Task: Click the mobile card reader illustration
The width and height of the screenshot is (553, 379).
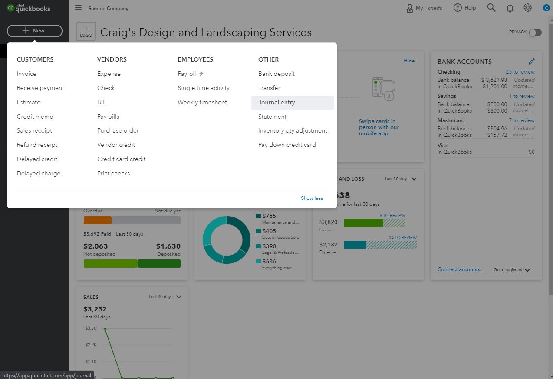Action: [383, 89]
